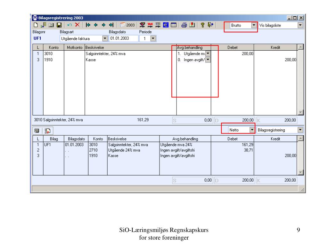Screen dimensions: 328x246
Task: Print the voucher with printer icon
Action: pos(184,25)
